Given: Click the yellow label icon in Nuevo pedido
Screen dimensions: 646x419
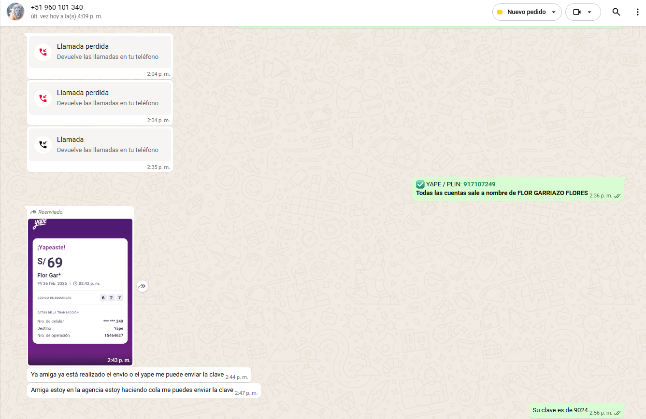Looking at the screenshot, I should click(x=500, y=12).
